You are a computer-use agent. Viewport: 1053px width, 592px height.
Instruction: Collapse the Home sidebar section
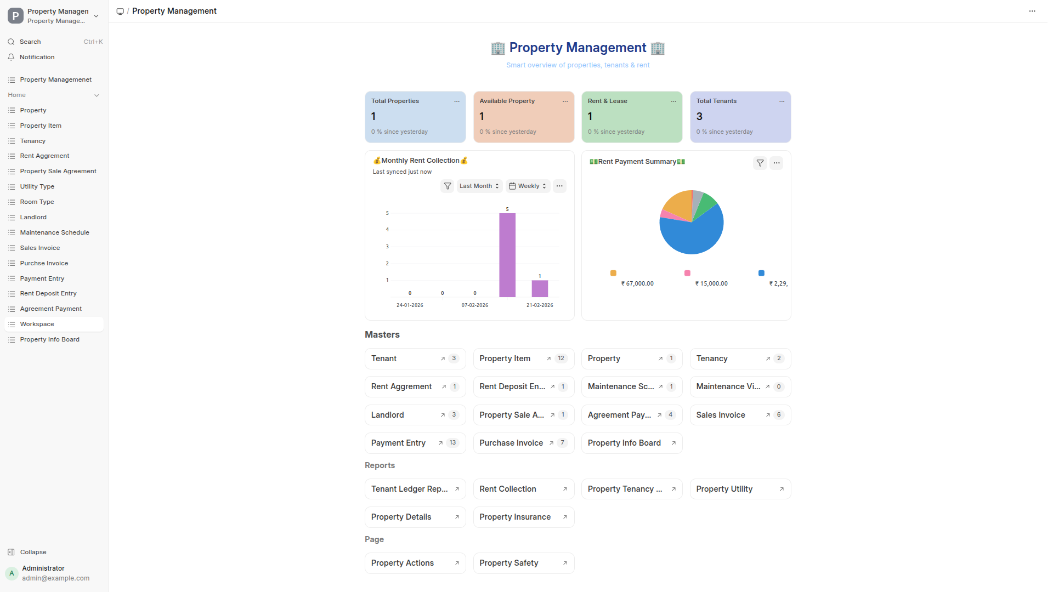tap(97, 95)
